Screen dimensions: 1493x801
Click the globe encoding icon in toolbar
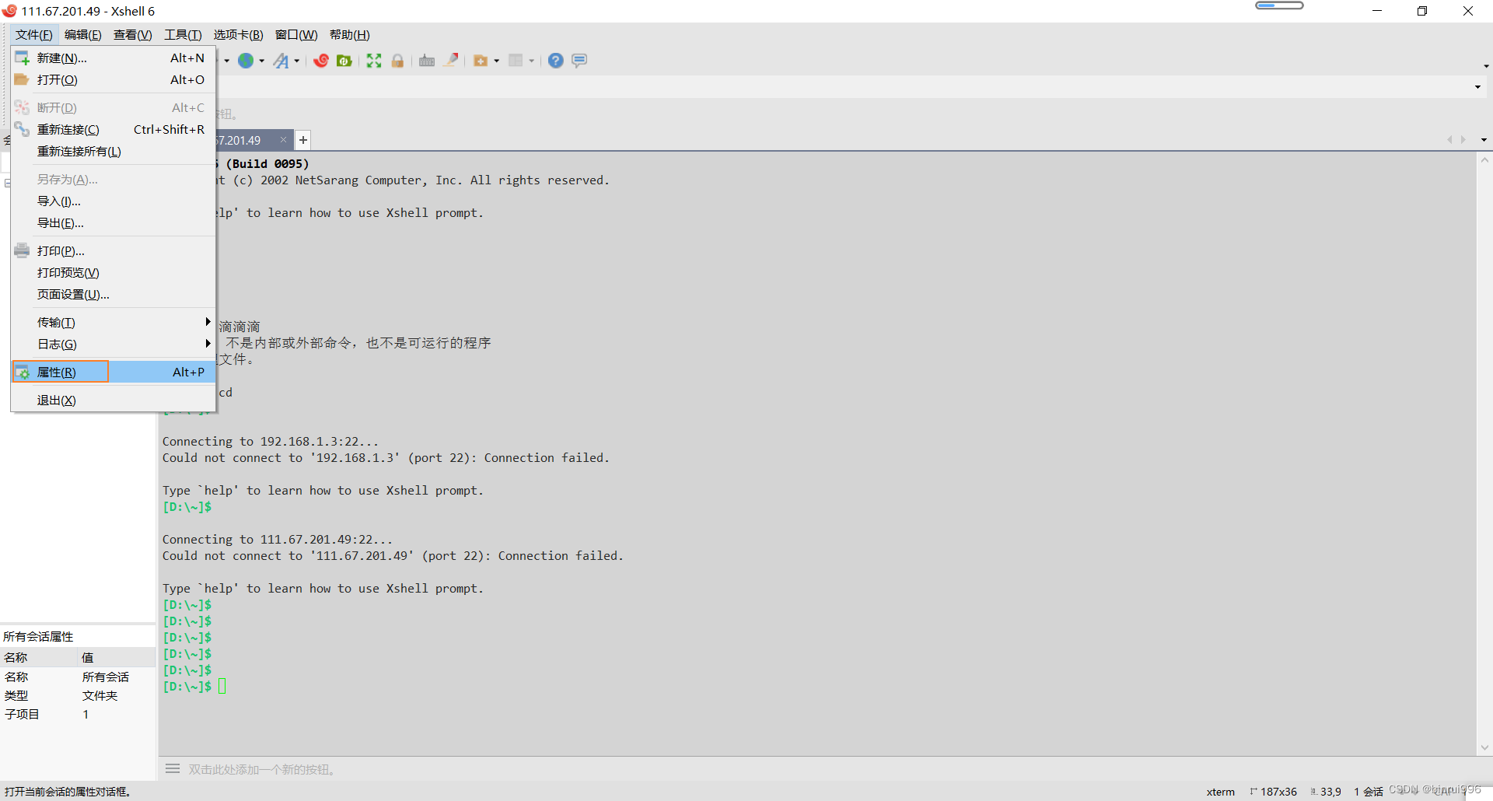tap(246, 61)
